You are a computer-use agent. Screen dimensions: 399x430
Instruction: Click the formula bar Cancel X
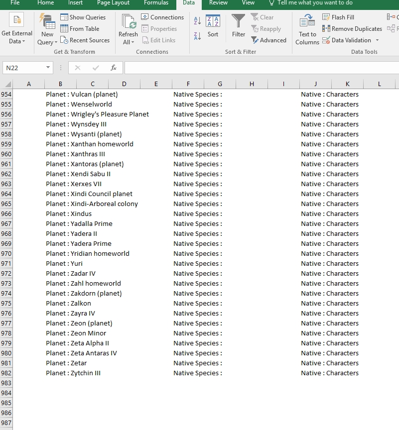pyautogui.click(x=78, y=68)
